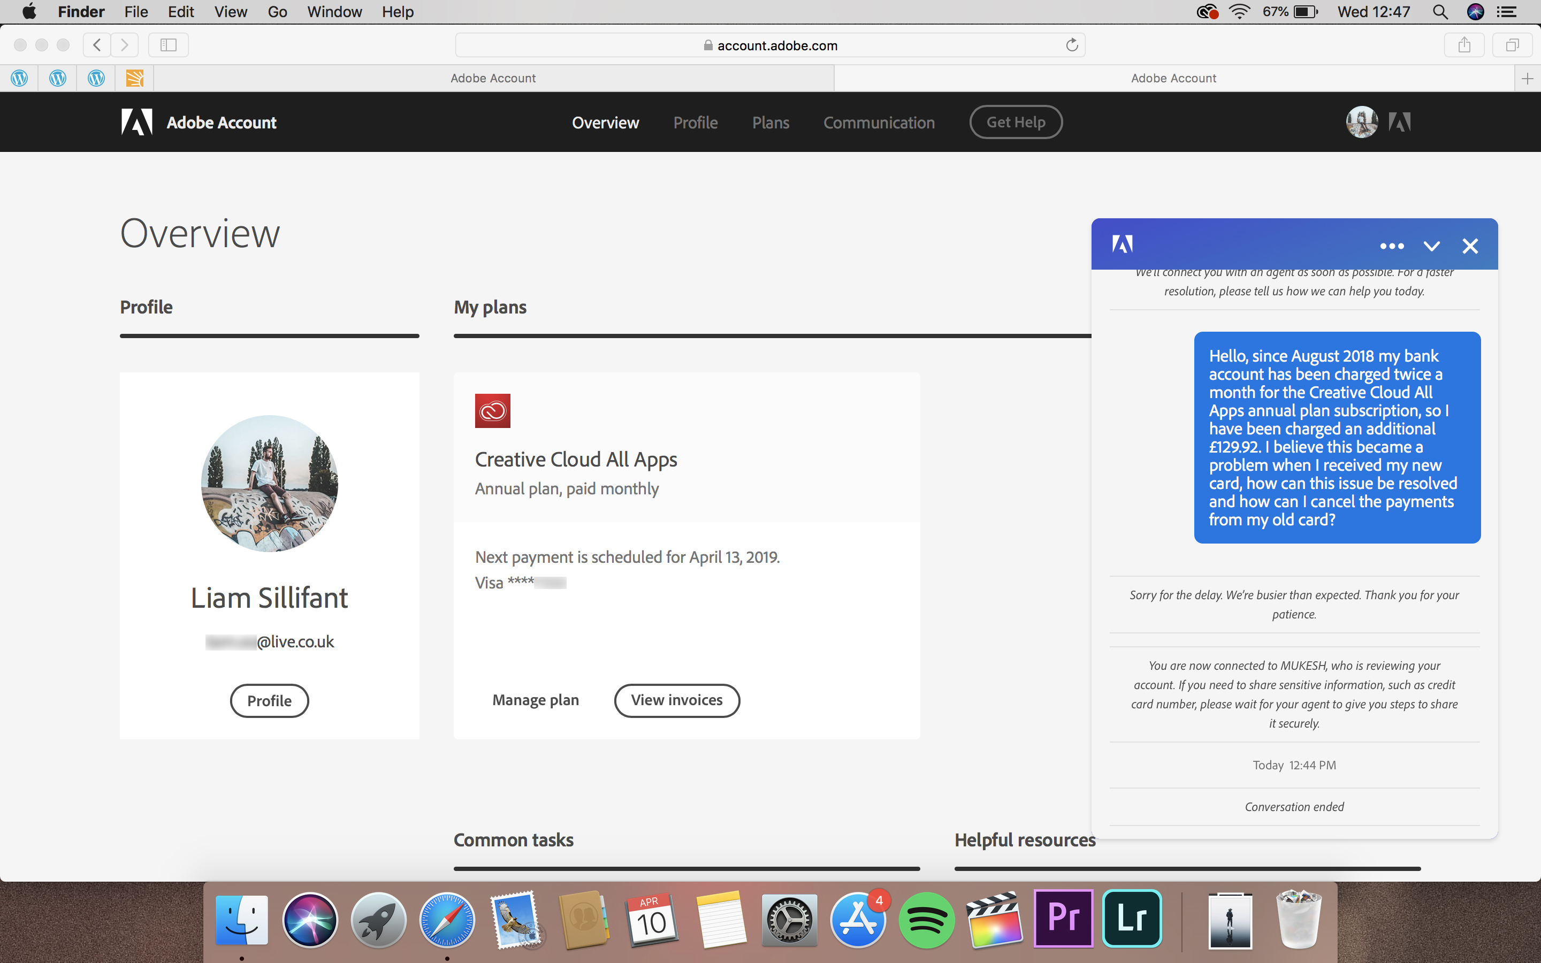This screenshot has height=963, width=1541.
Task: Select the Profile tab
Action: pos(696,122)
